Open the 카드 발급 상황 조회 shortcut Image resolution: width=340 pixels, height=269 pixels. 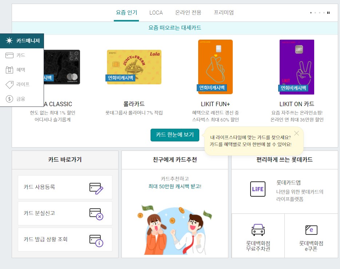point(65,240)
